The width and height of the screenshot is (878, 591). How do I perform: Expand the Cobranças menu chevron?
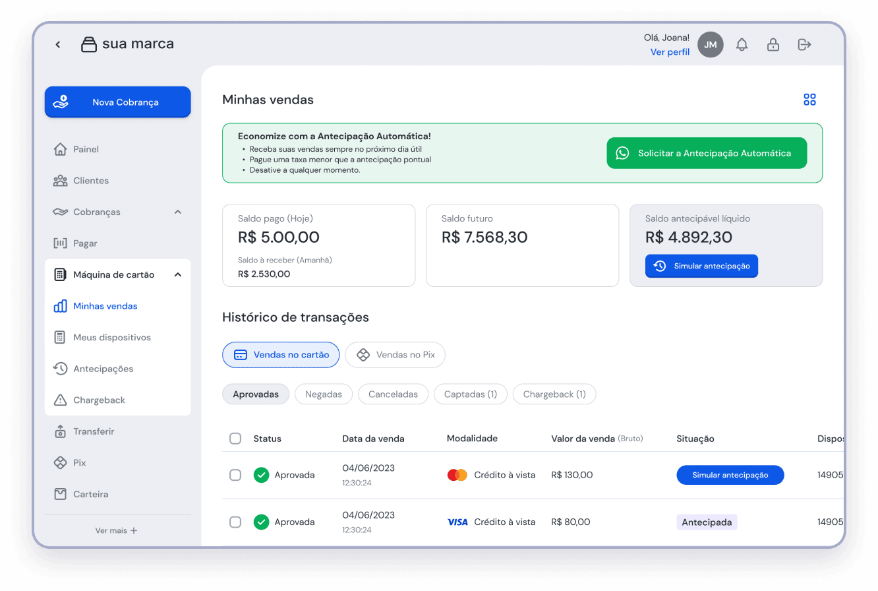click(x=177, y=212)
